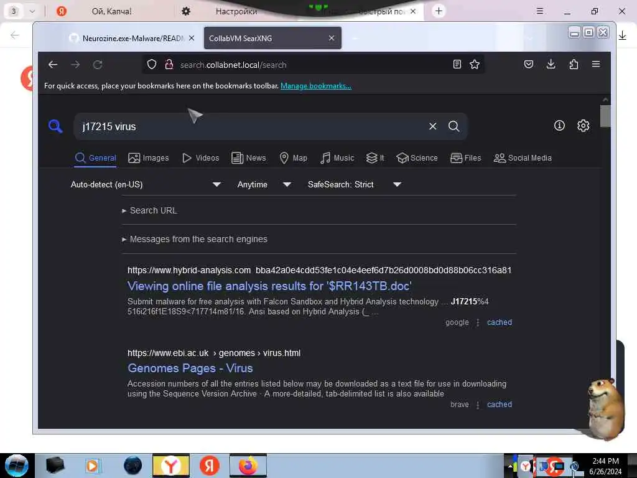Switch to News category
Image resolution: width=637 pixels, height=478 pixels.
[249, 157]
